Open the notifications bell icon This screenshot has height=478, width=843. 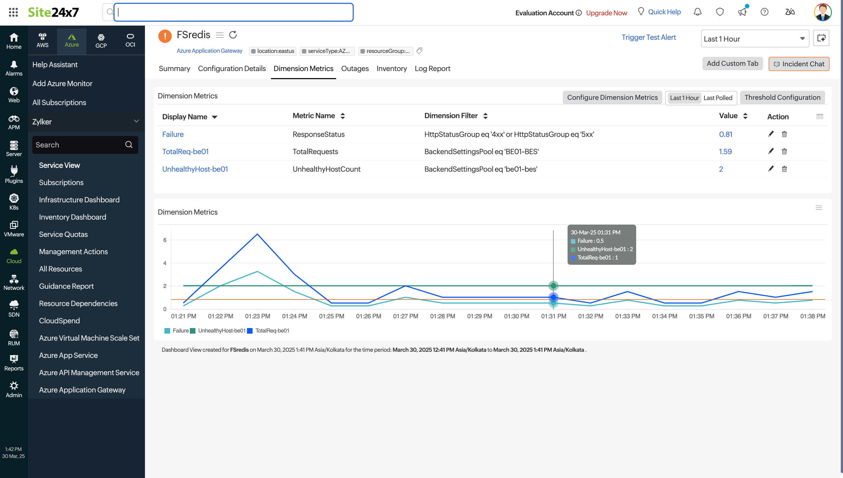[697, 12]
